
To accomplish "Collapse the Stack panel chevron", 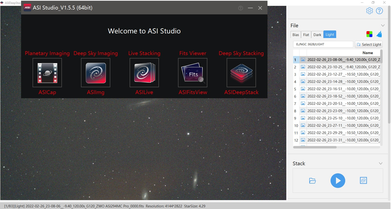I will tap(381, 163).
